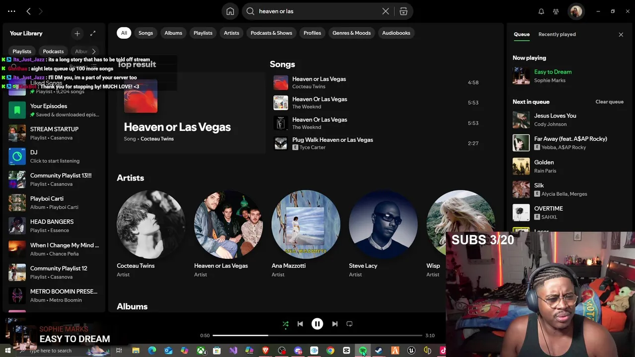635x357 pixels.
Task: Filter results by Songs
Action: tap(146, 33)
